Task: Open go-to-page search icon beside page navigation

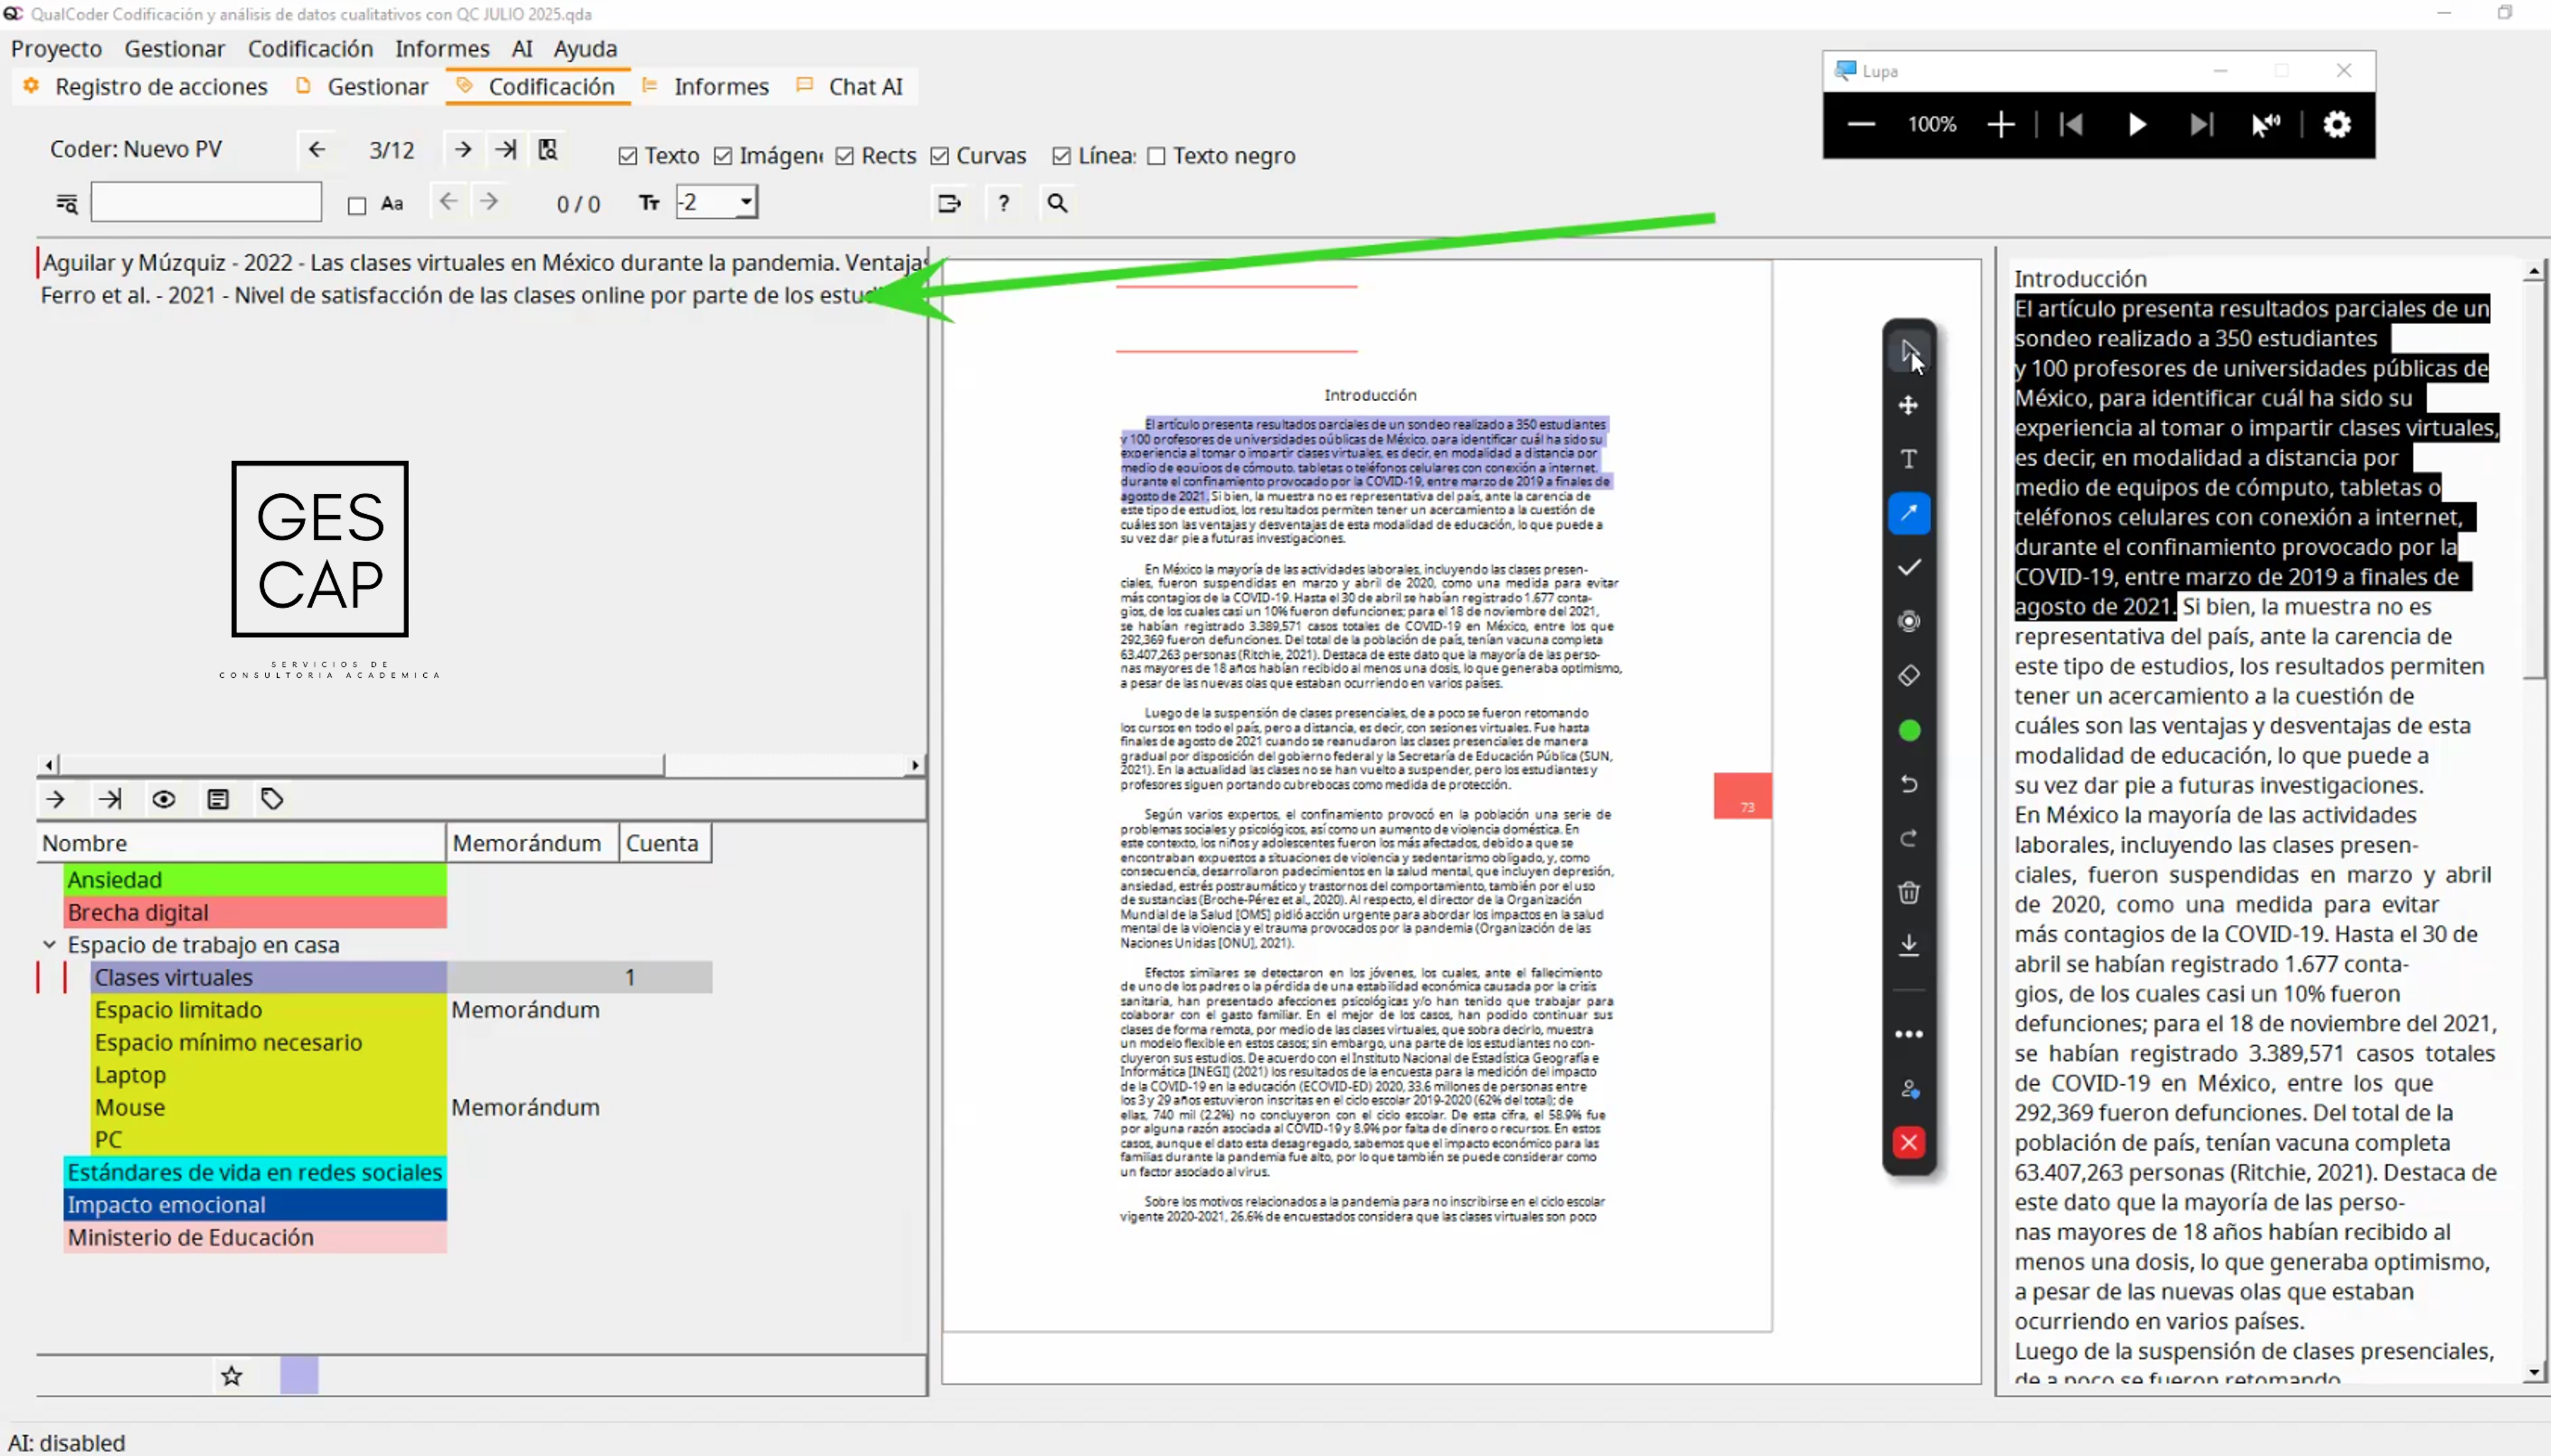Action: 547,150
